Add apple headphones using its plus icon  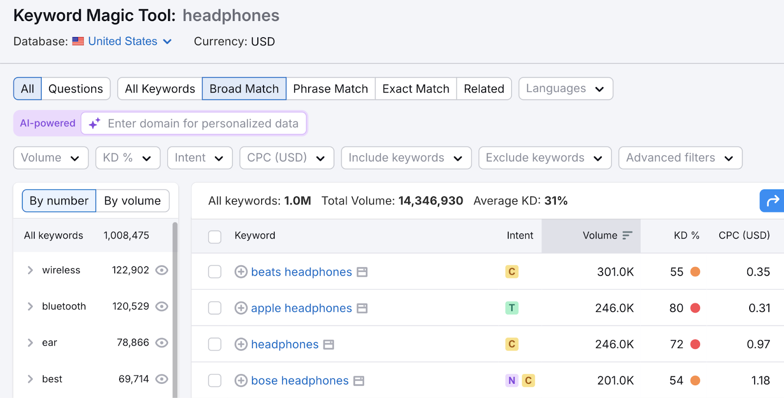point(241,308)
